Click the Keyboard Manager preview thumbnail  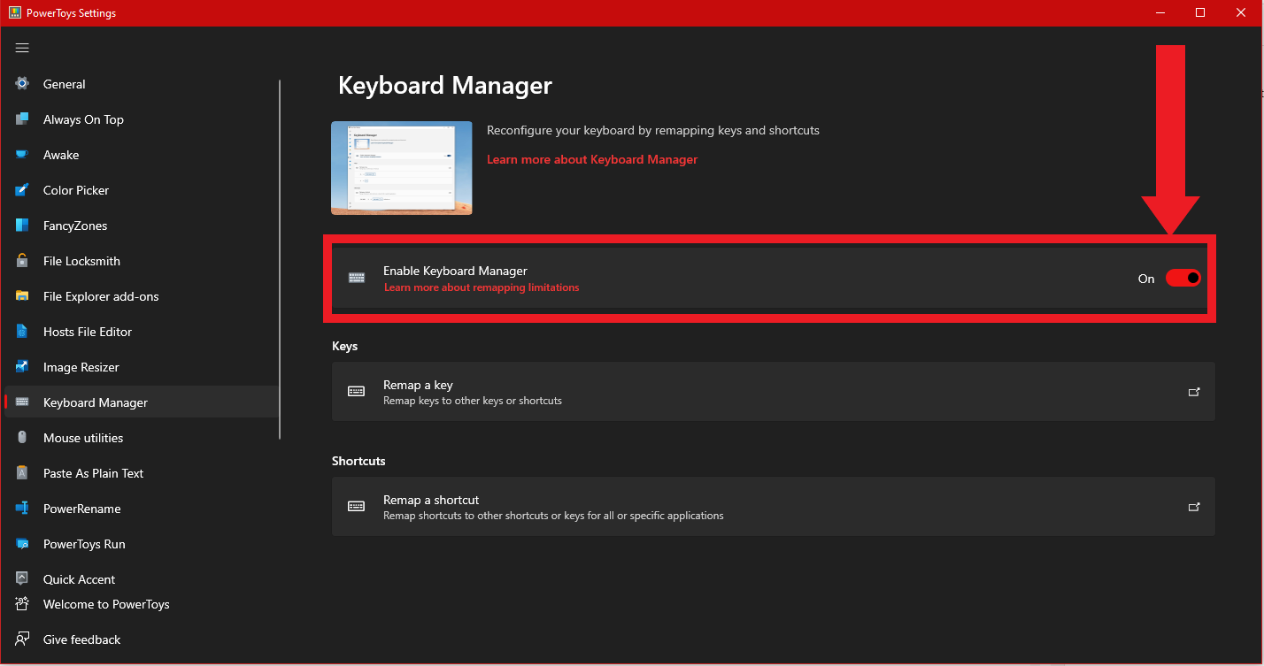tap(402, 168)
